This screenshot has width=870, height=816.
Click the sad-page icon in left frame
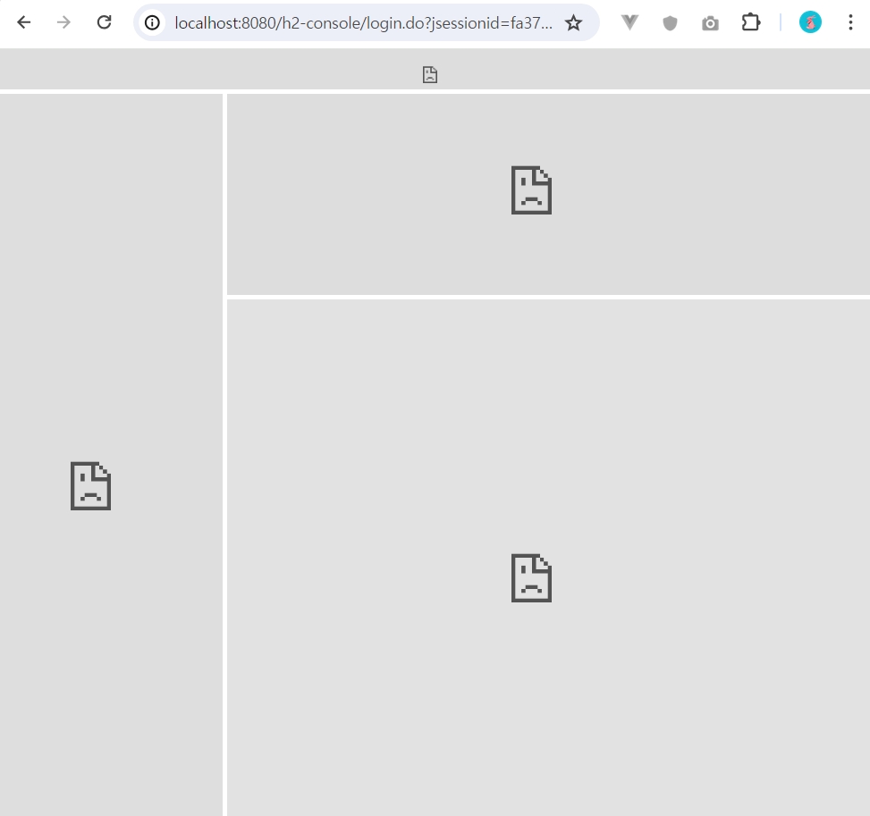point(91,486)
